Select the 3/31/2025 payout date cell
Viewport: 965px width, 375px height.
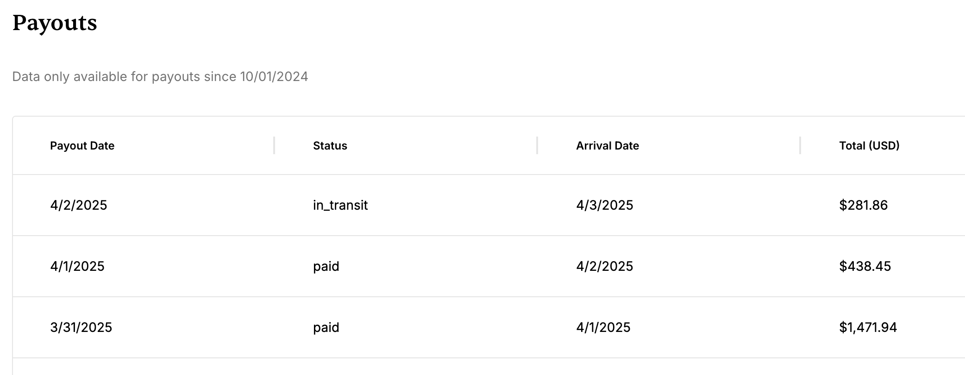81,327
